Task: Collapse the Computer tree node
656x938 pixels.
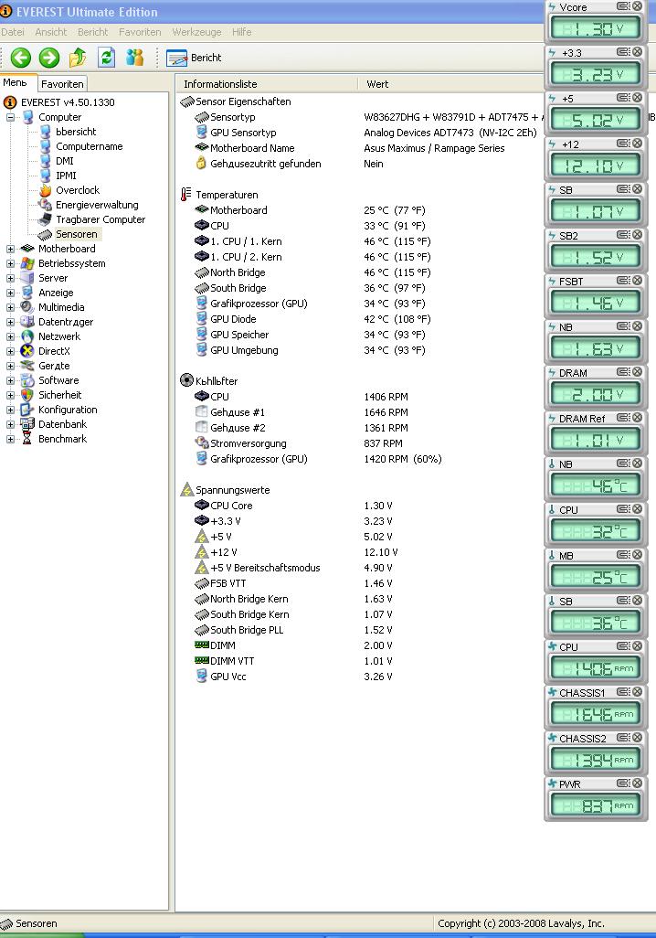Action: click(x=10, y=117)
